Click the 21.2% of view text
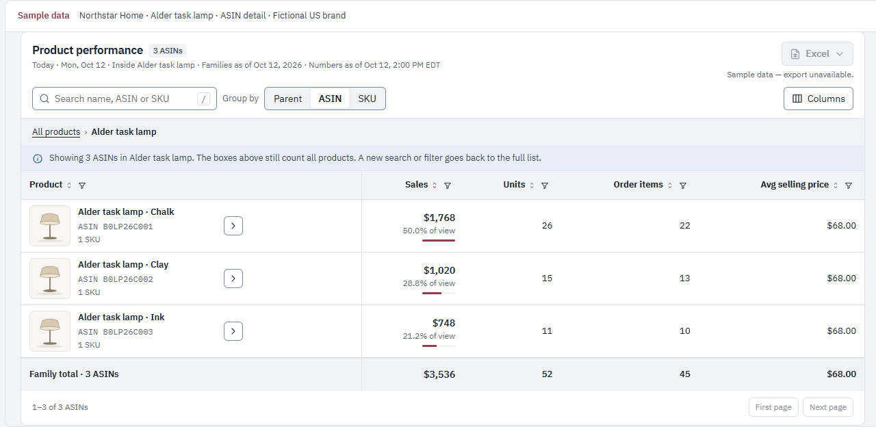Screen dimensions: 876x427 coord(429,336)
